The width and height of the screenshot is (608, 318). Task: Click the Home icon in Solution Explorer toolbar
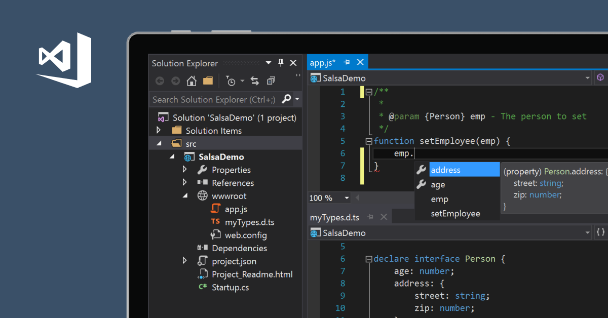click(192, 81)
